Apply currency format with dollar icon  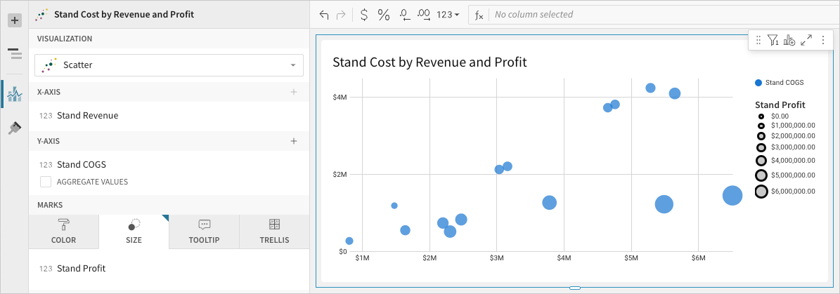pos(363,15)
